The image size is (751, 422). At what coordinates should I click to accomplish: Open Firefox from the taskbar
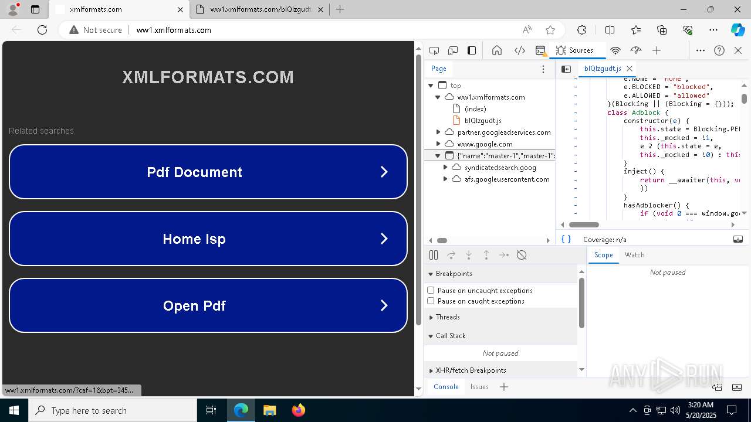(x=299, y=410)
